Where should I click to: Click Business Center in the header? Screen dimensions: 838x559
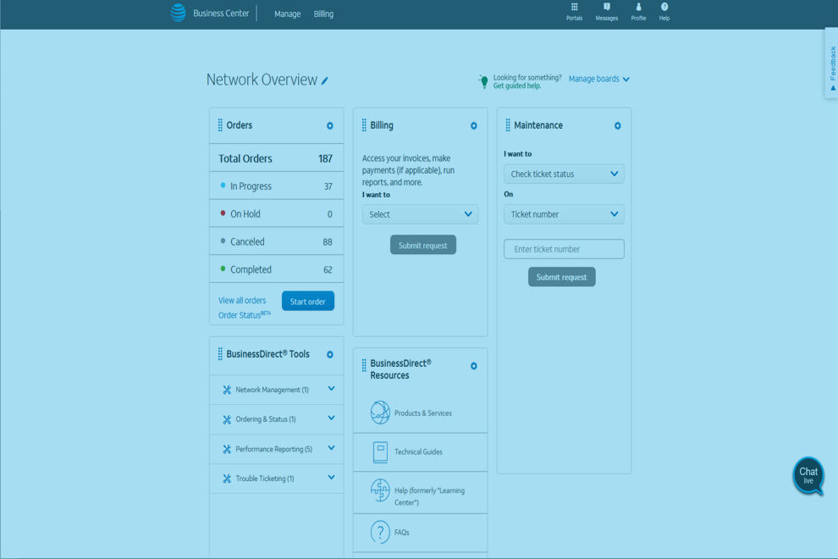(x=221, y=14)
